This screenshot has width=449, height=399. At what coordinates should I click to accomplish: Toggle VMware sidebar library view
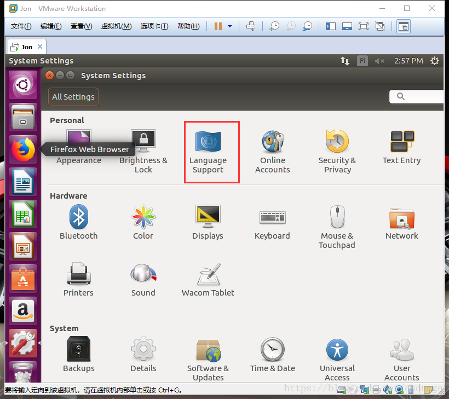(x=331, y=26)
